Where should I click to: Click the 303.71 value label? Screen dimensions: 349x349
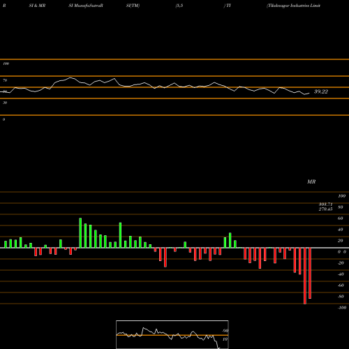click(325, 205)
